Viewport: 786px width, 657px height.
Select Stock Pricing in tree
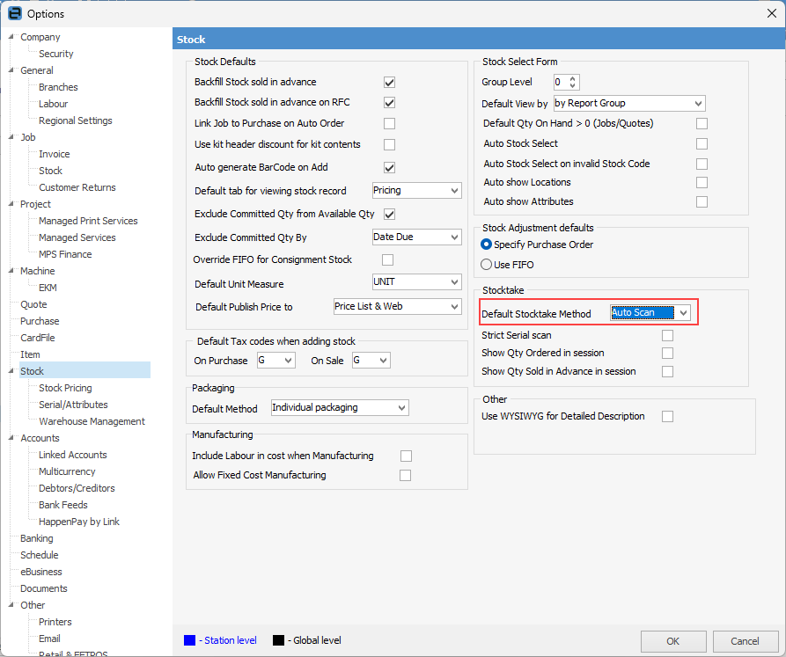point(65,388)
